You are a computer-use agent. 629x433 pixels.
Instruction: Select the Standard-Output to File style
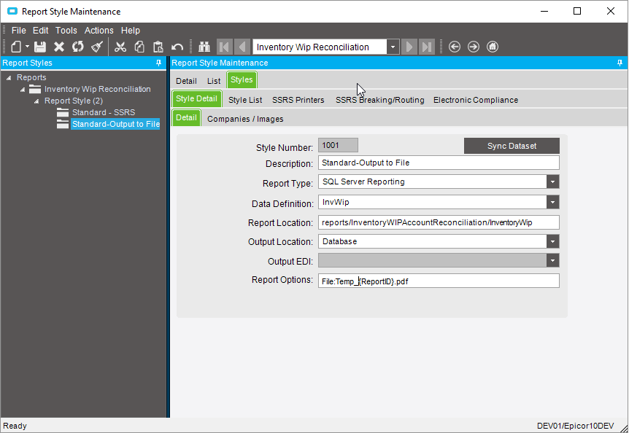(x=115, y=124)
